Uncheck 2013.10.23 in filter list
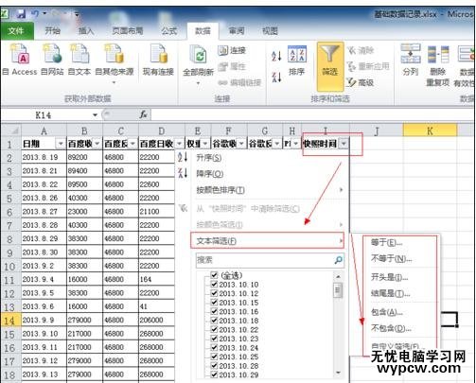The height and width of the screenshot is (383, 476). pyautogui.click(x=215, y=339)
